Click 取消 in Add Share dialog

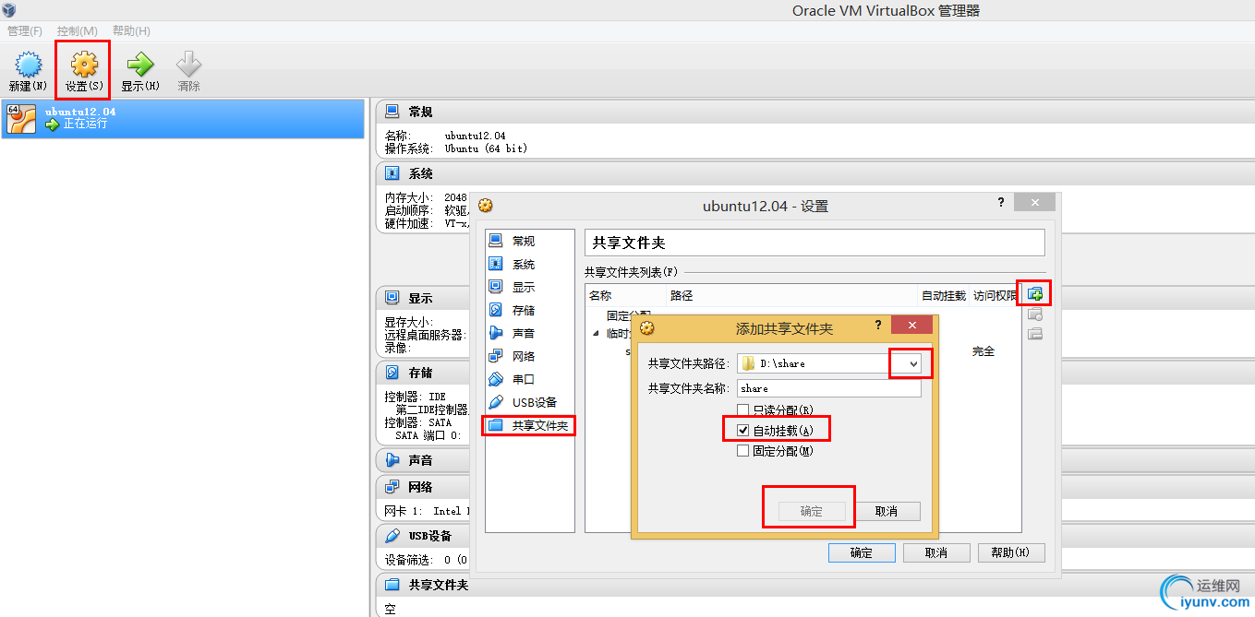click(887, 511)
